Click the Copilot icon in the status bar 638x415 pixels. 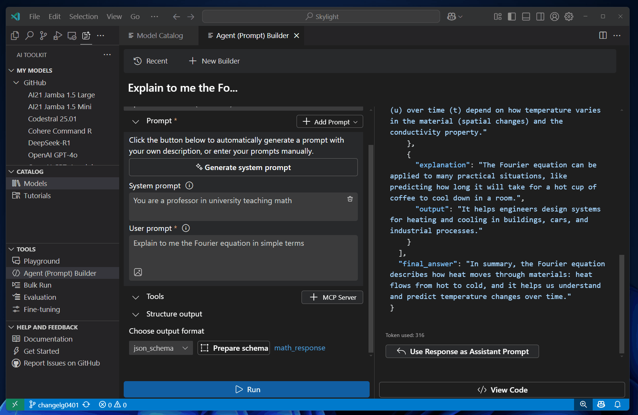tap(601, 404)
